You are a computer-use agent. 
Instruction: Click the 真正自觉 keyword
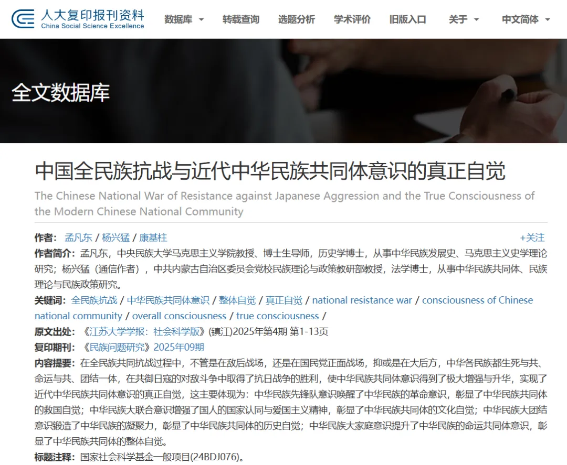(x=284, y=300)
